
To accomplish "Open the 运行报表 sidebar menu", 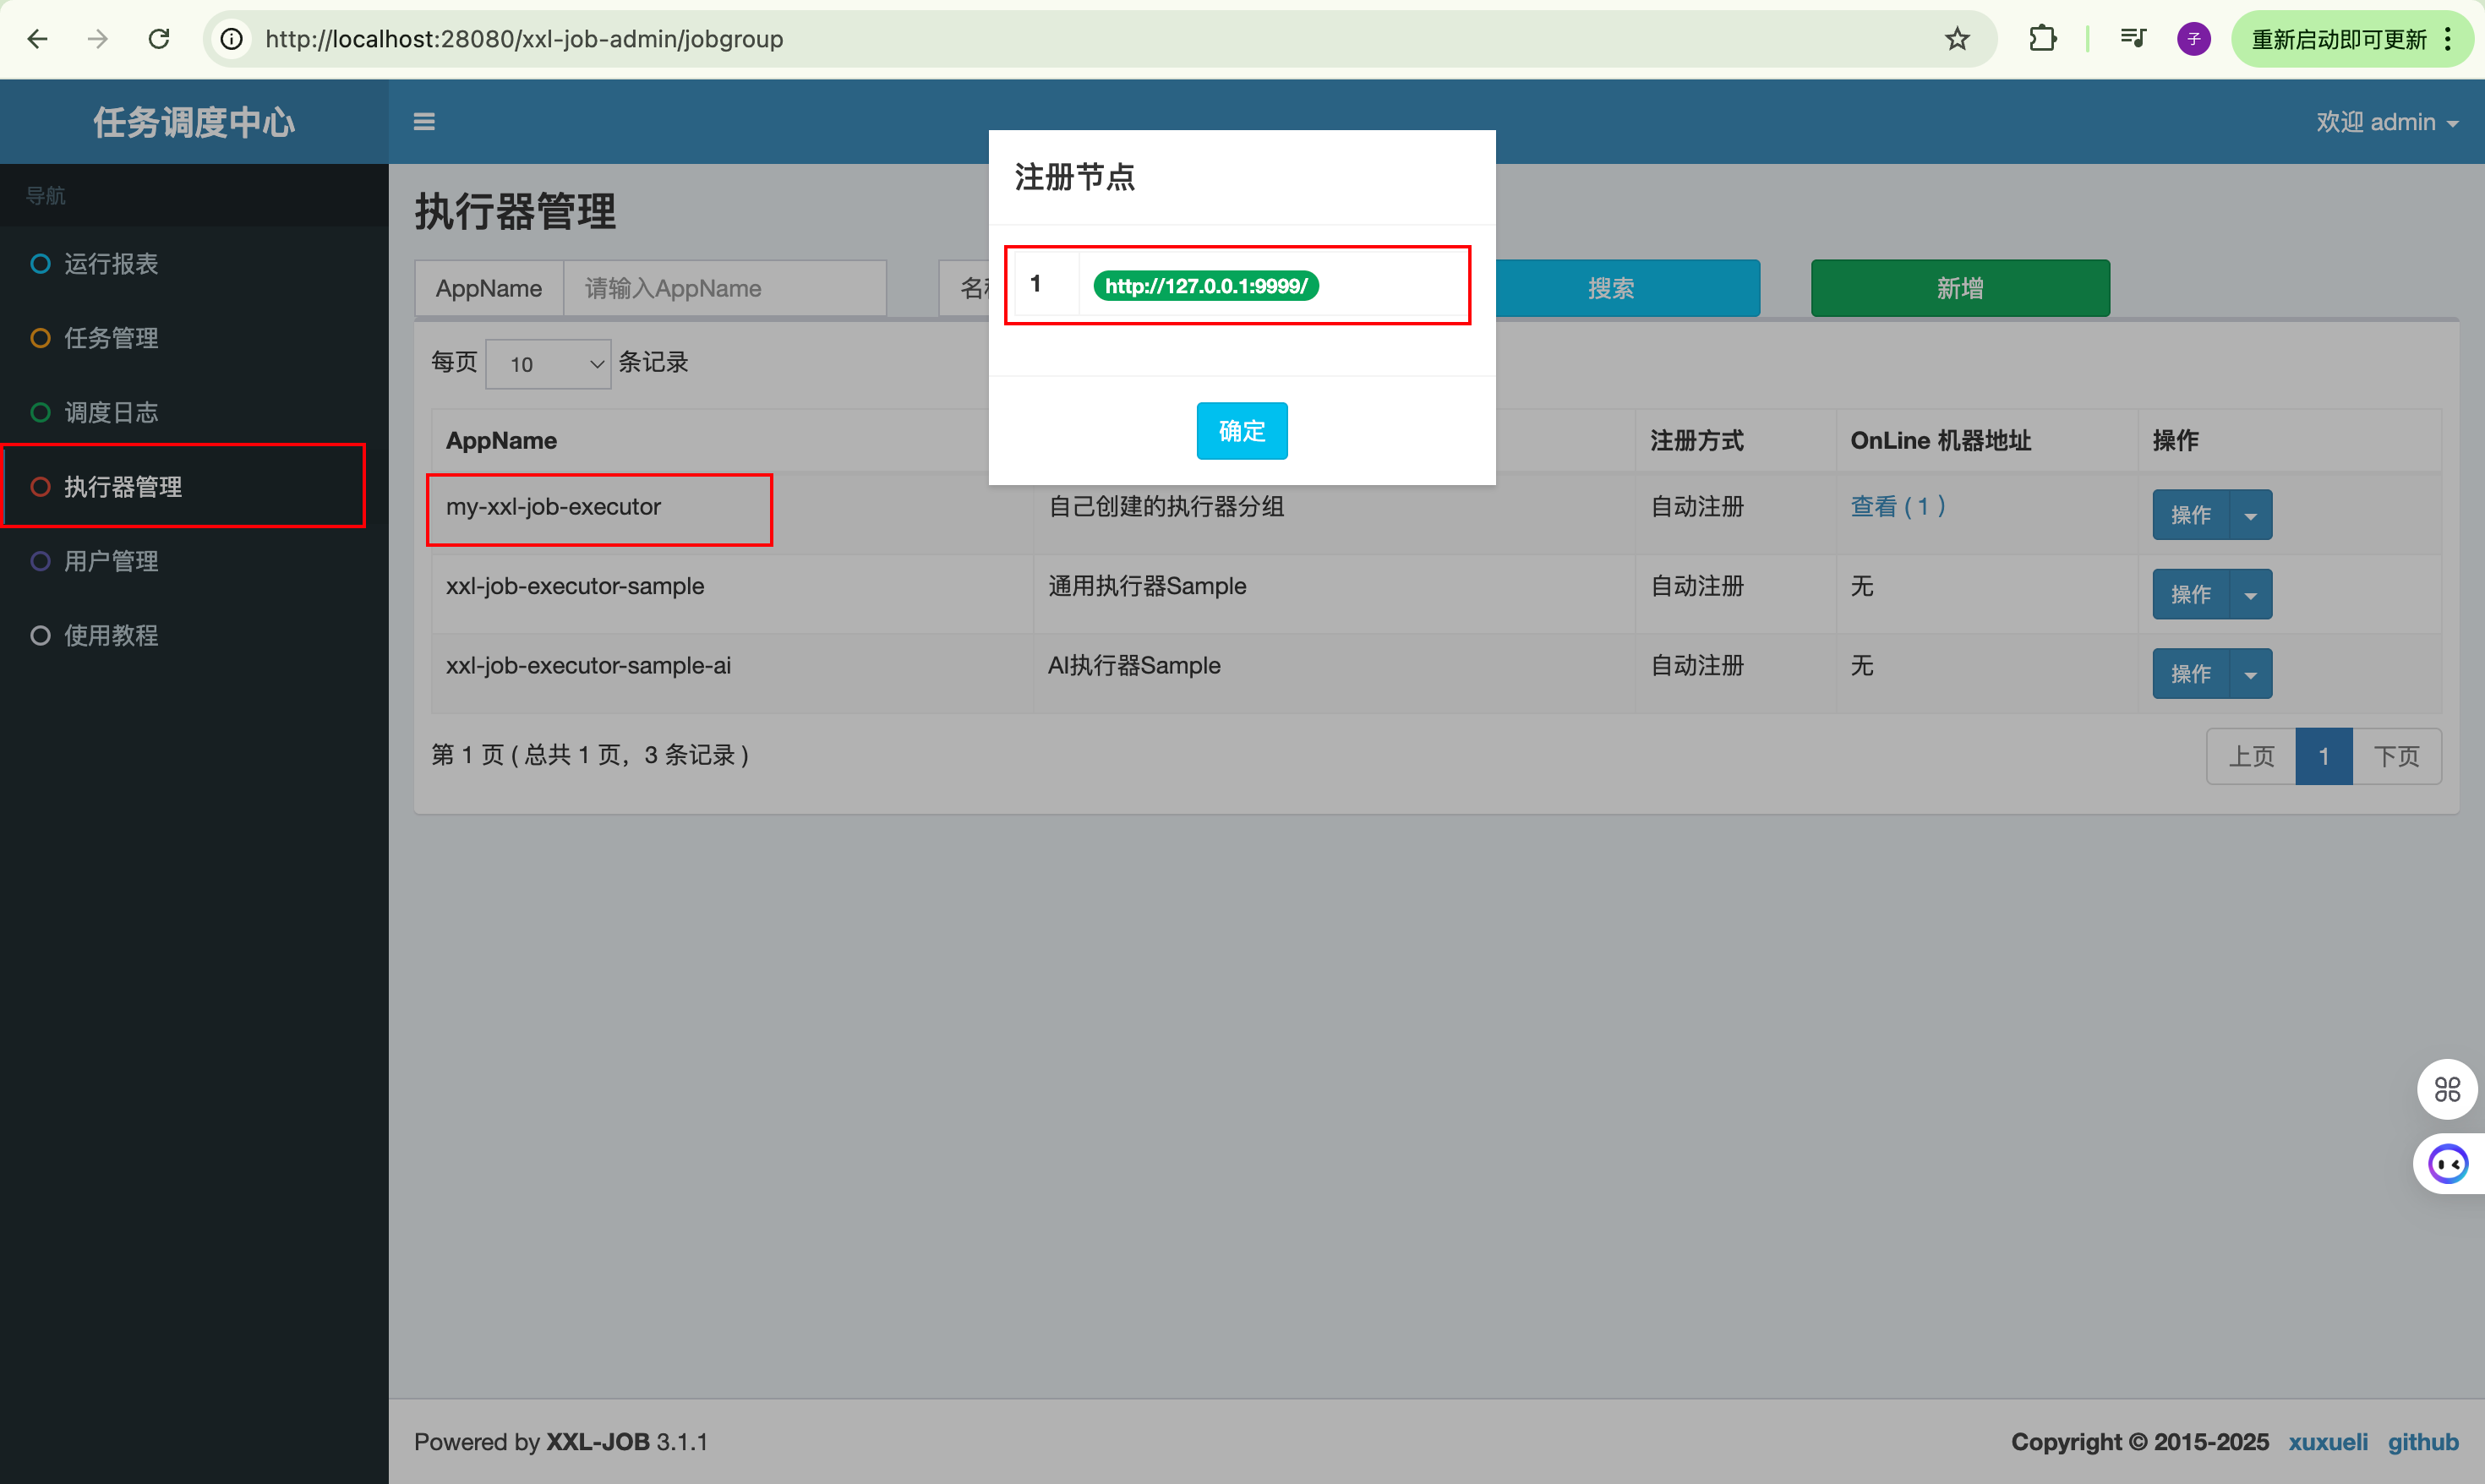I will click(194, 264).
